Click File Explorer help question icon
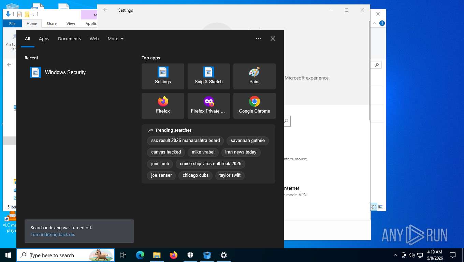The height and width of the screenshot is (262, 464). coord(382,23)
